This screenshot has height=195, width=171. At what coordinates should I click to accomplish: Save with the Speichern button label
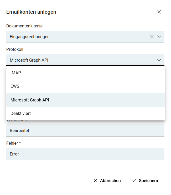tap(148, 181)
